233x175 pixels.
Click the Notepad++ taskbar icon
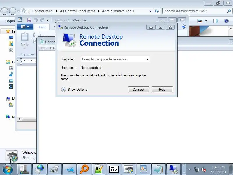click(99, 169)
